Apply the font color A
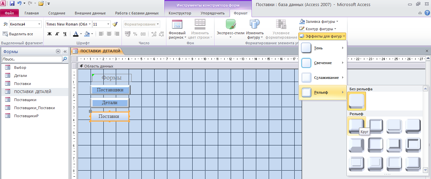Image resolution: width=431 pixels, height=179 pixels. point(75,34)
